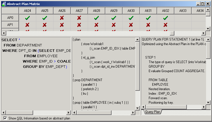
Task: Select the green check at AP0 Alt29
Action: coord(114,18)
